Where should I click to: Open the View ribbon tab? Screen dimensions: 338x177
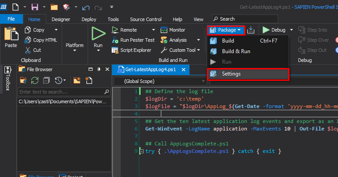click(x=198, y=19)
